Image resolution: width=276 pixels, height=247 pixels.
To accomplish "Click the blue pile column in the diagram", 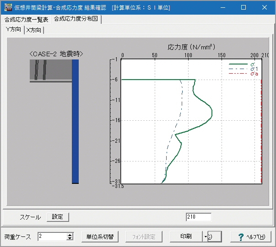I will (76, 121).
